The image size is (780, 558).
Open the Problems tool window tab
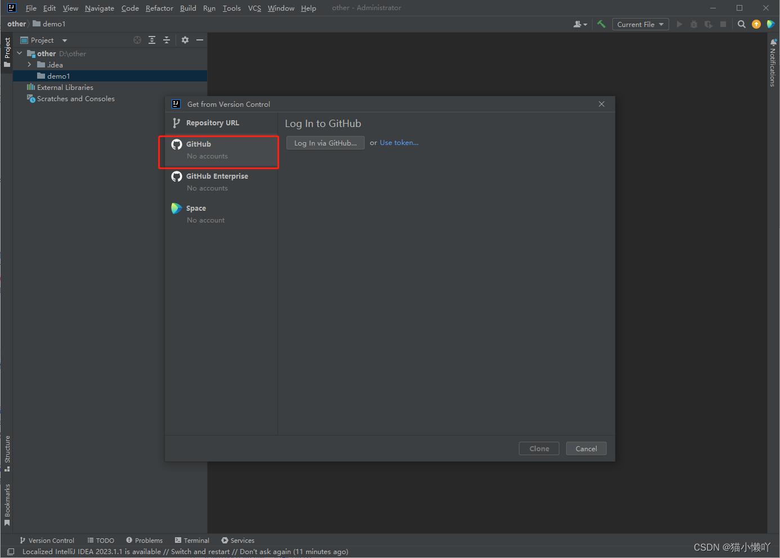144,541
